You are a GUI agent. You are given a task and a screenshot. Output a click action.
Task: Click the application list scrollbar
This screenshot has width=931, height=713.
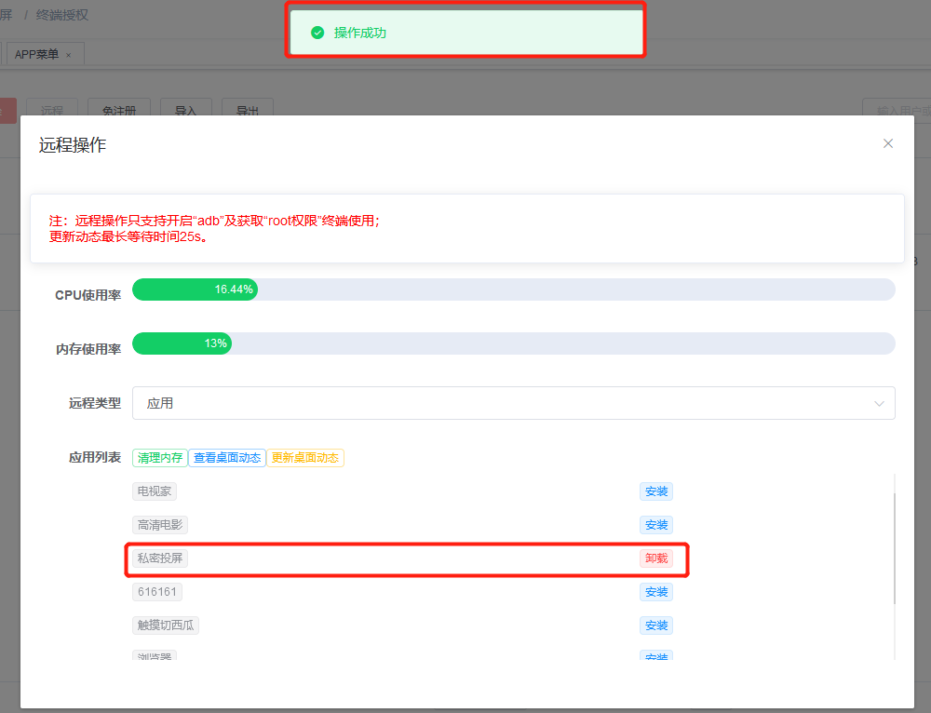[894, 549]
